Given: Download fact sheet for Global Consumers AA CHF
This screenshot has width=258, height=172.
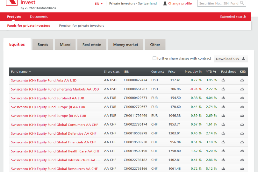Looking at the screenshot, I should [x=223, y=124].
